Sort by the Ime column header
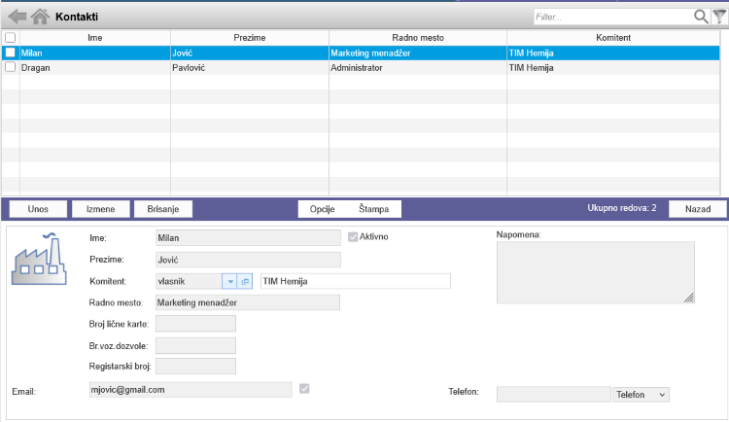The height and width of the screenshot is (422, 729). pyautogui.click(x=95, y=38)
